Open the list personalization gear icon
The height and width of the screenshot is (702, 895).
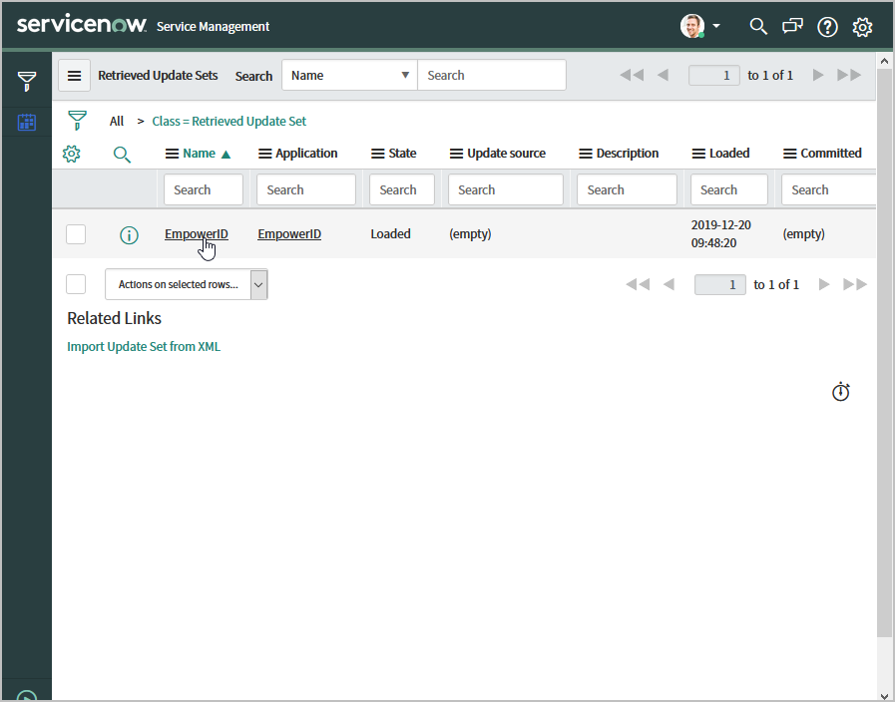71,154
